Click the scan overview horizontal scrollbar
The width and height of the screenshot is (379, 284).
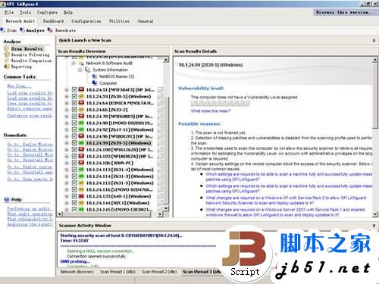[107, 214]
